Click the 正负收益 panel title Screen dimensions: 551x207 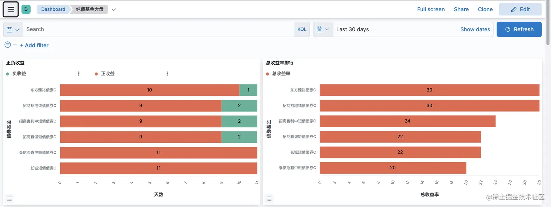point(15,63)
